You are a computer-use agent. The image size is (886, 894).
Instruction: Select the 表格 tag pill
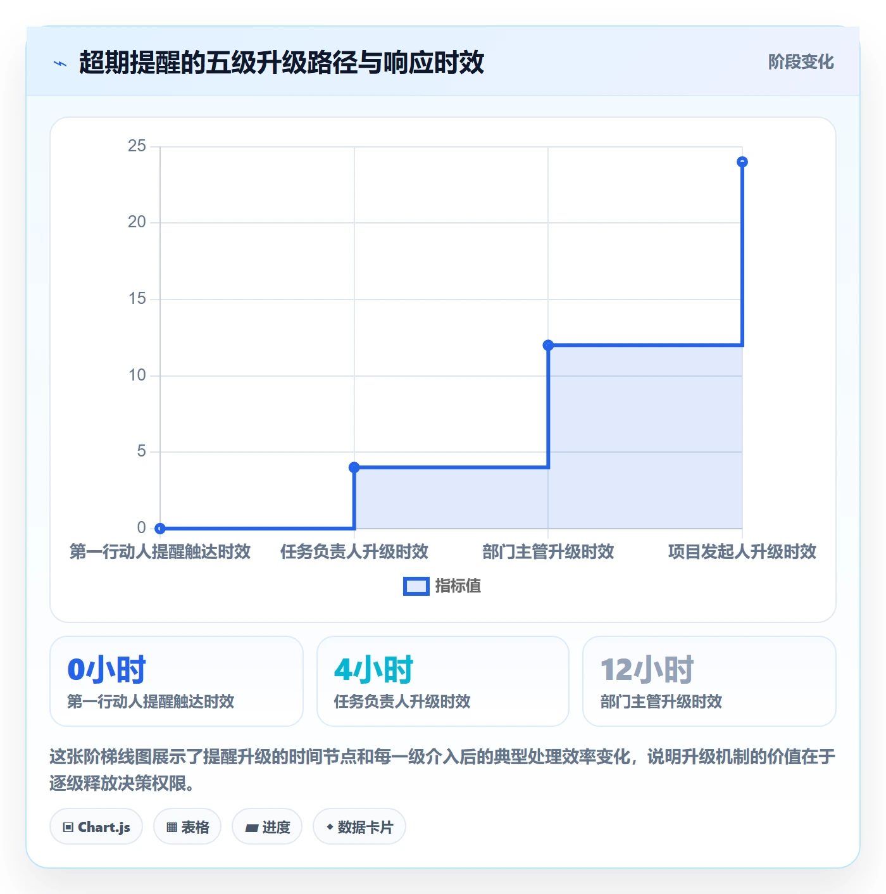[187, 827]
